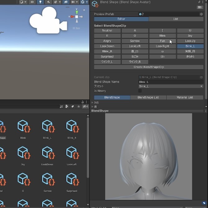Enable the Is Binary checkbox

tap(140, 91)
